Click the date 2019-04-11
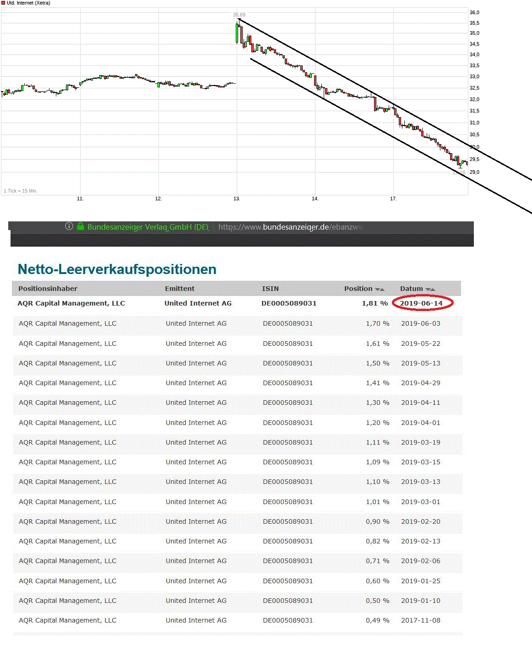Viewport: 532px width, 645px height. pyautogui.click(x=421, y=403)
